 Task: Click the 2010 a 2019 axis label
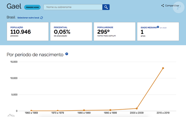click(x=163, y=113)
